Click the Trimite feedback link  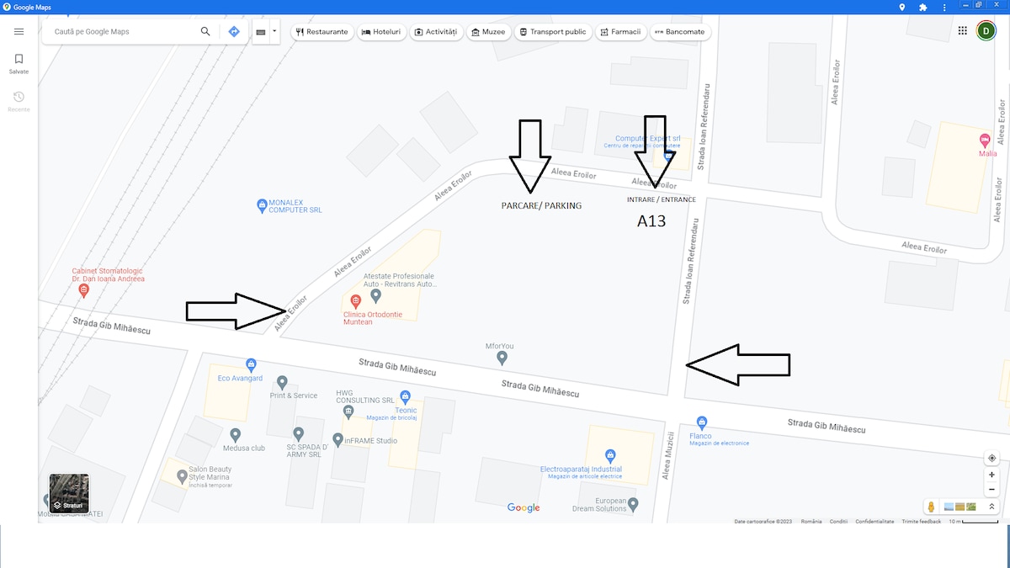(922, 522)
